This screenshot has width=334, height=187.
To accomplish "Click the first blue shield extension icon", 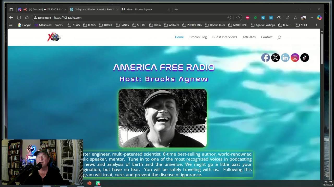I will [263, 18].
